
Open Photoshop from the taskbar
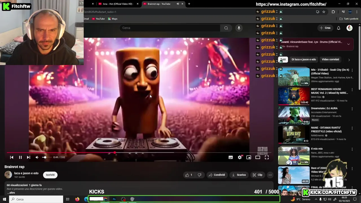point(114,199)
